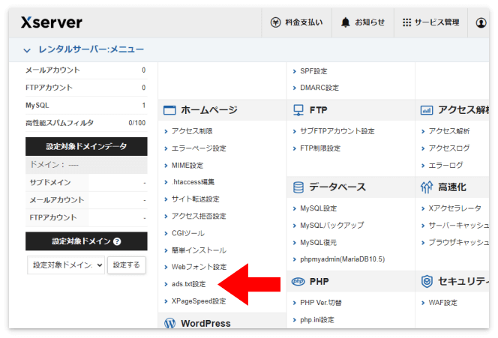Click the 高速化 speed-up arrows icon
The image size is (498, 338).
427,187
